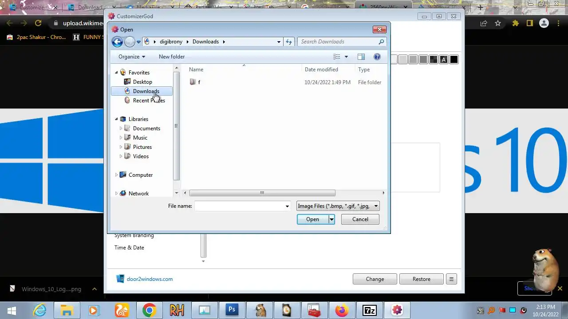568x319 pixels.
Task: Close the Chrome downloads bar
Action: [x=560, y=288]
